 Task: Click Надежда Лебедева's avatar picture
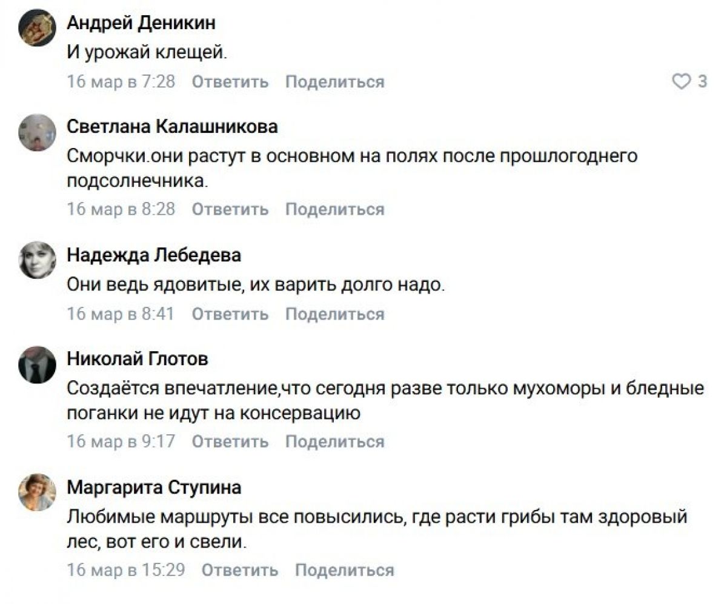click(37, 260)
